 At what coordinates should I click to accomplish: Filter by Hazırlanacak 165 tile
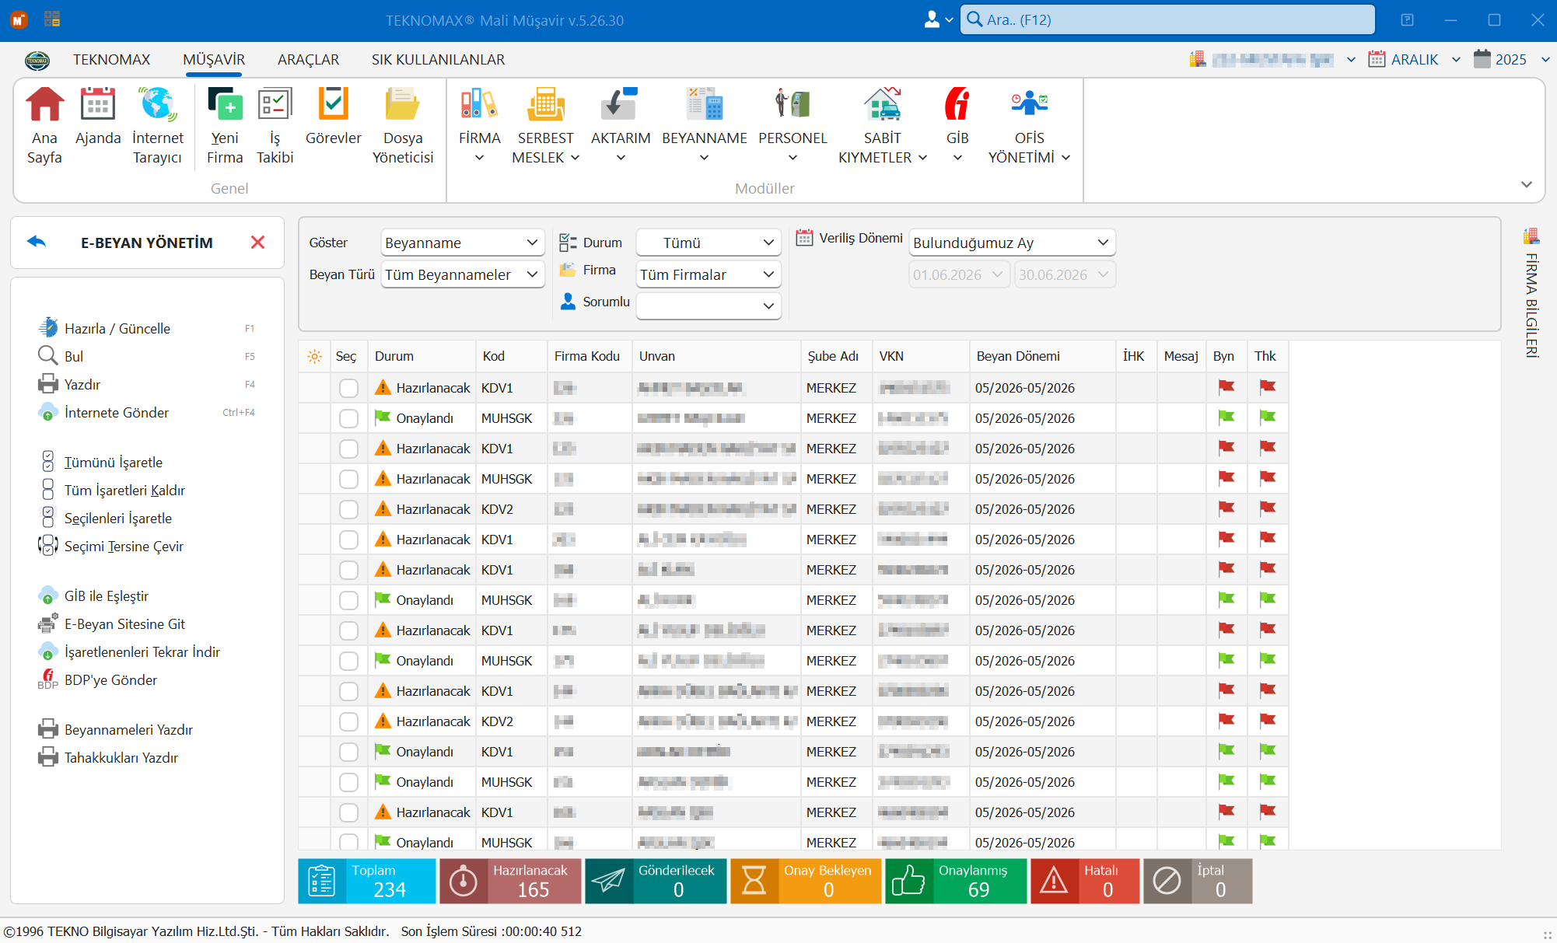pyautogui.click(x=510, y=881)
